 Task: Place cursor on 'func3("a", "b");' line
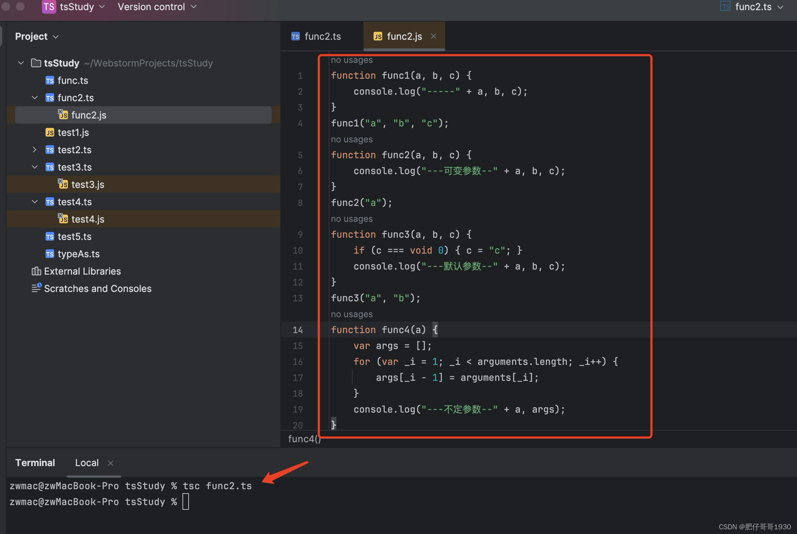(x=376, y=298)
